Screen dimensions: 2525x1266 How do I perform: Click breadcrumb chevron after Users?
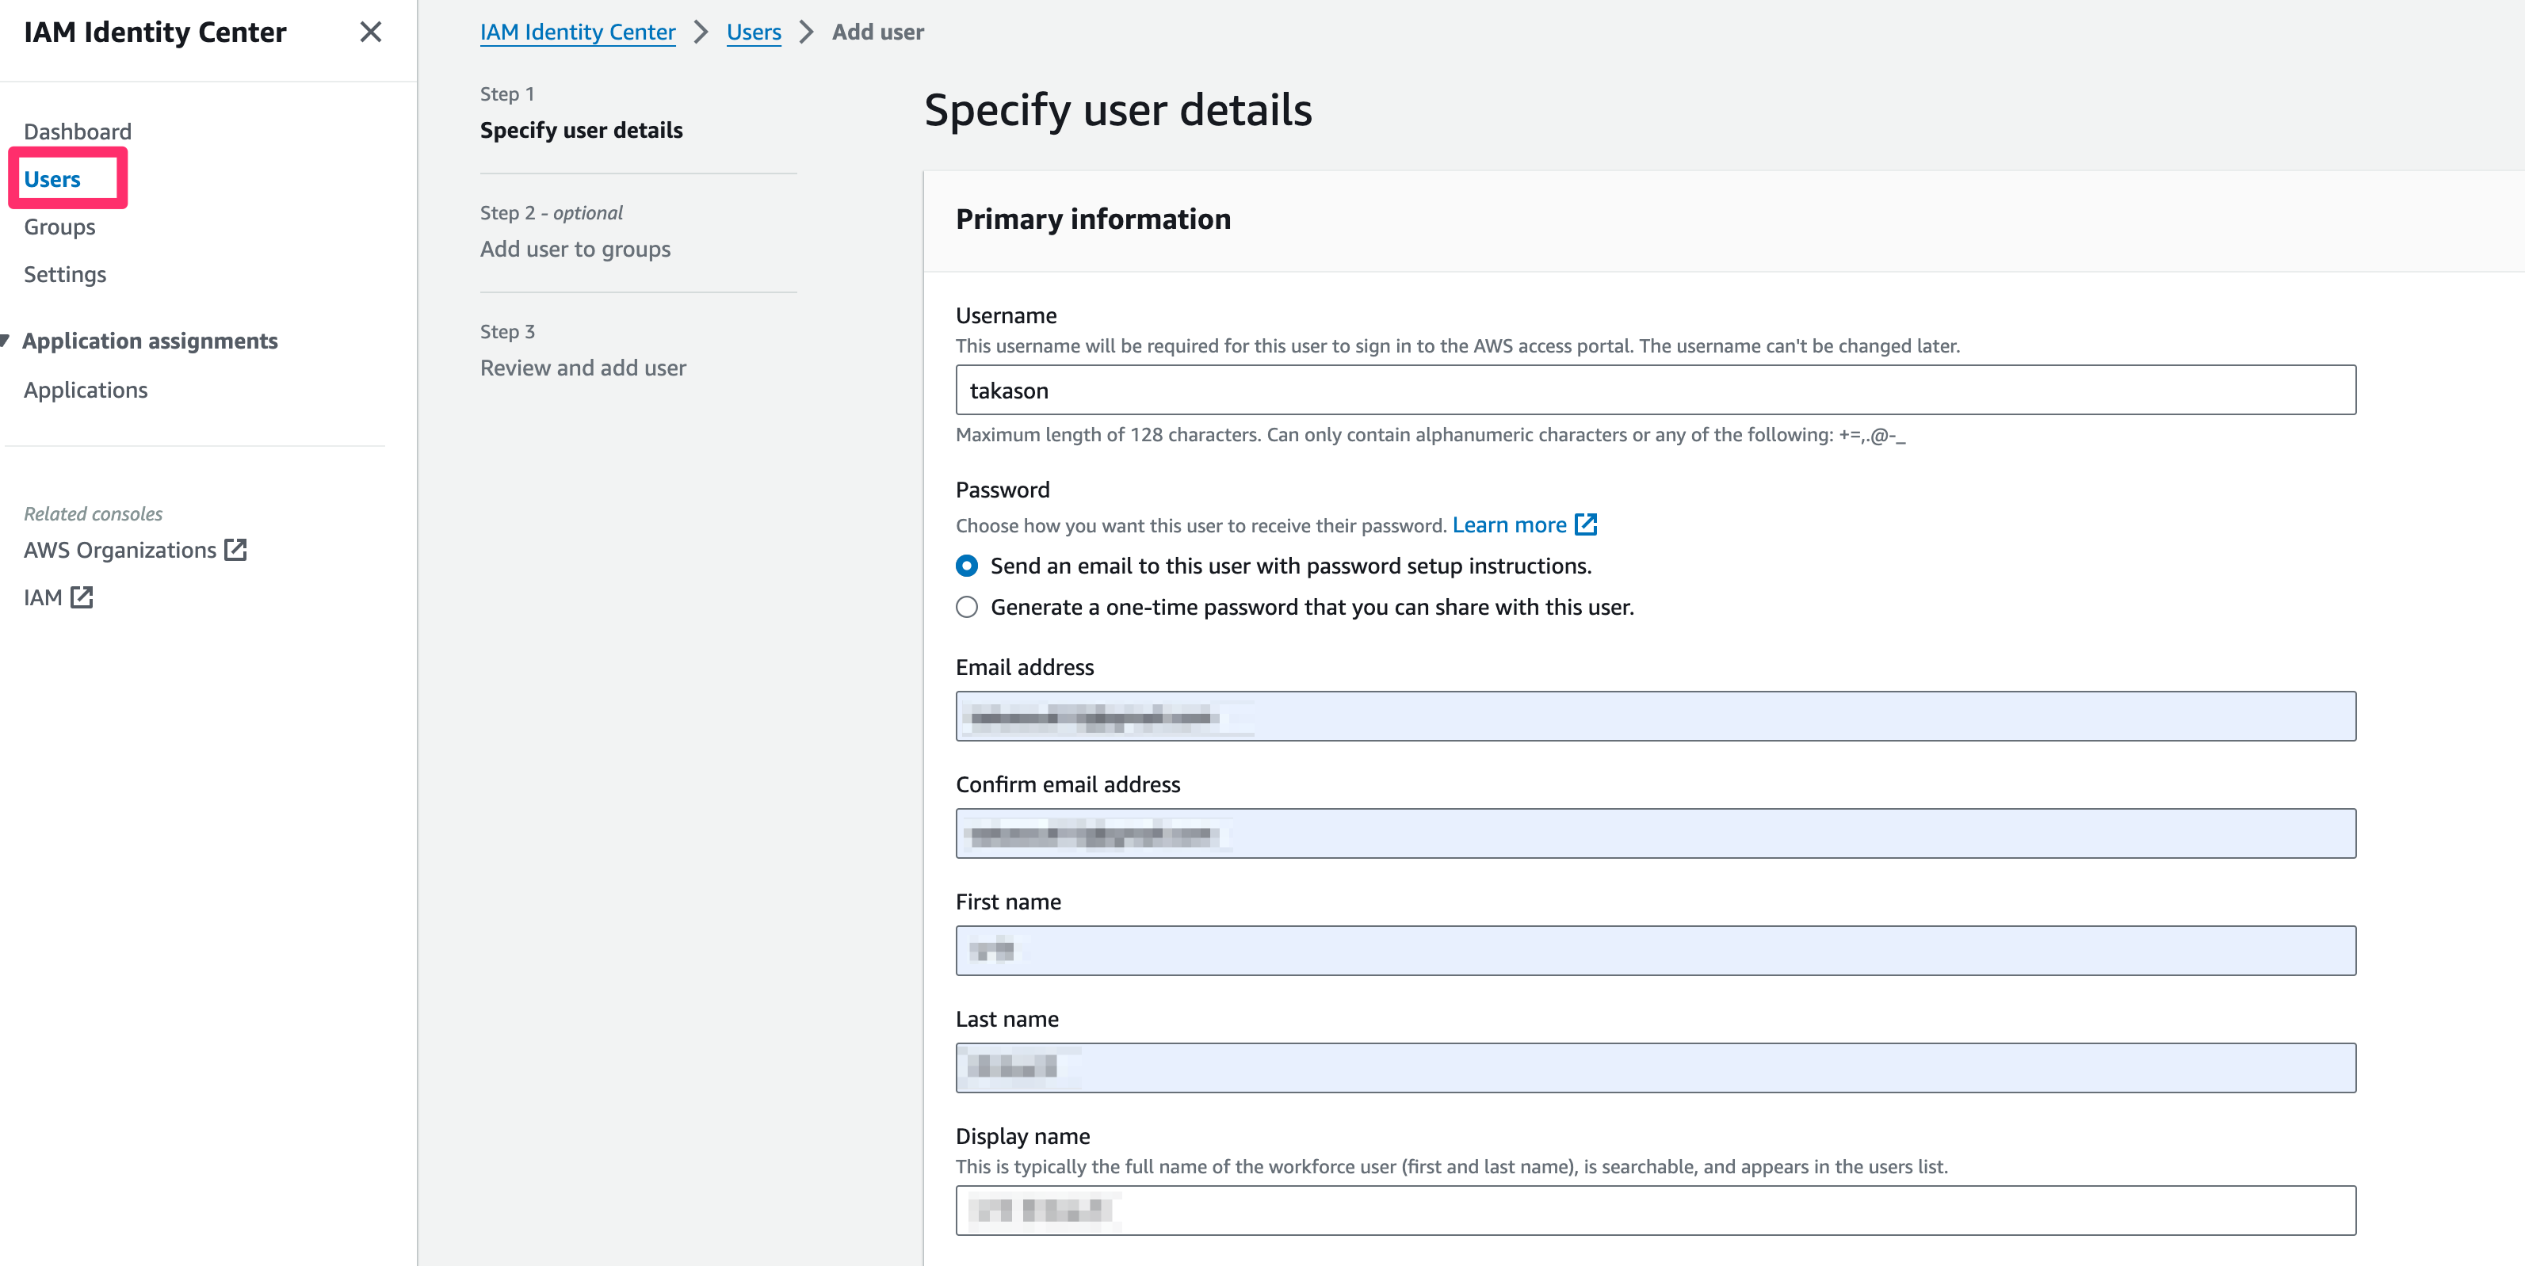(x=806, y=32)
